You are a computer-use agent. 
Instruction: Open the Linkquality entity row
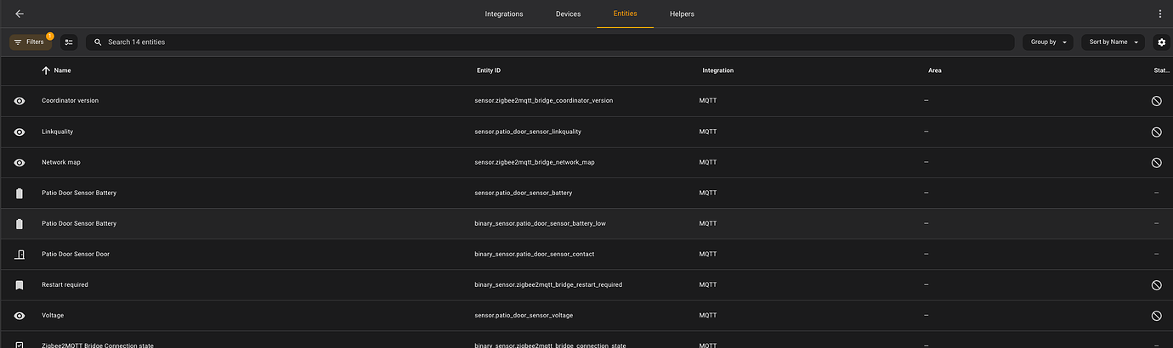[586, 132]
